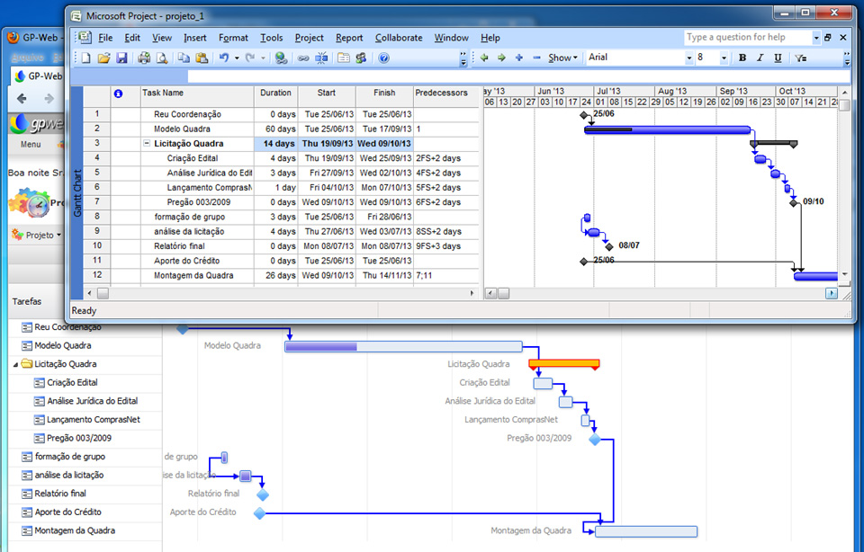Open Microsoft Project Help question icon
The width and height of the screenshot is (864, 552).
[384, 58]
